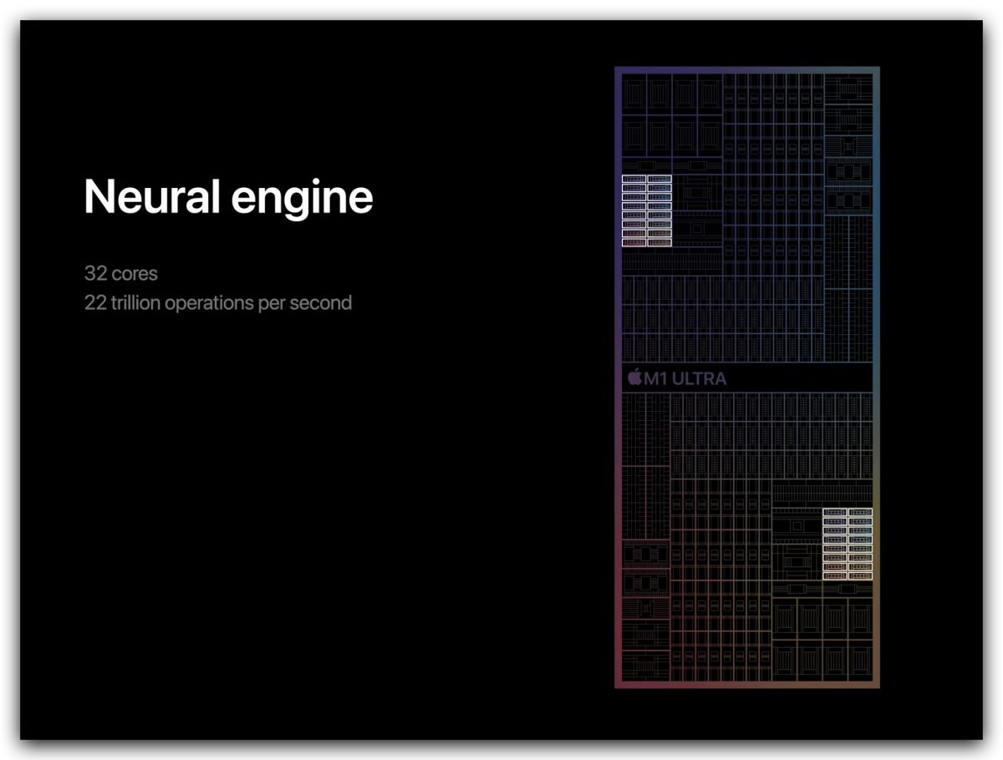Click "22 trillion operations per second" line
The height and width of the screenshot is (760, 1003).
pyautogui.click(x=217, y=302)
